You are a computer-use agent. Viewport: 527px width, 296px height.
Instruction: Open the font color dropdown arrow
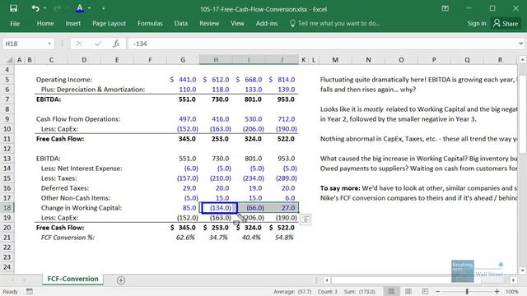click(x=90, y=8)
